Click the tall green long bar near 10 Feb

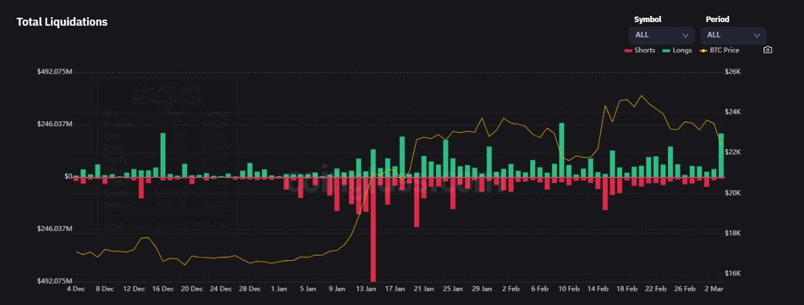tap(561, 150)
